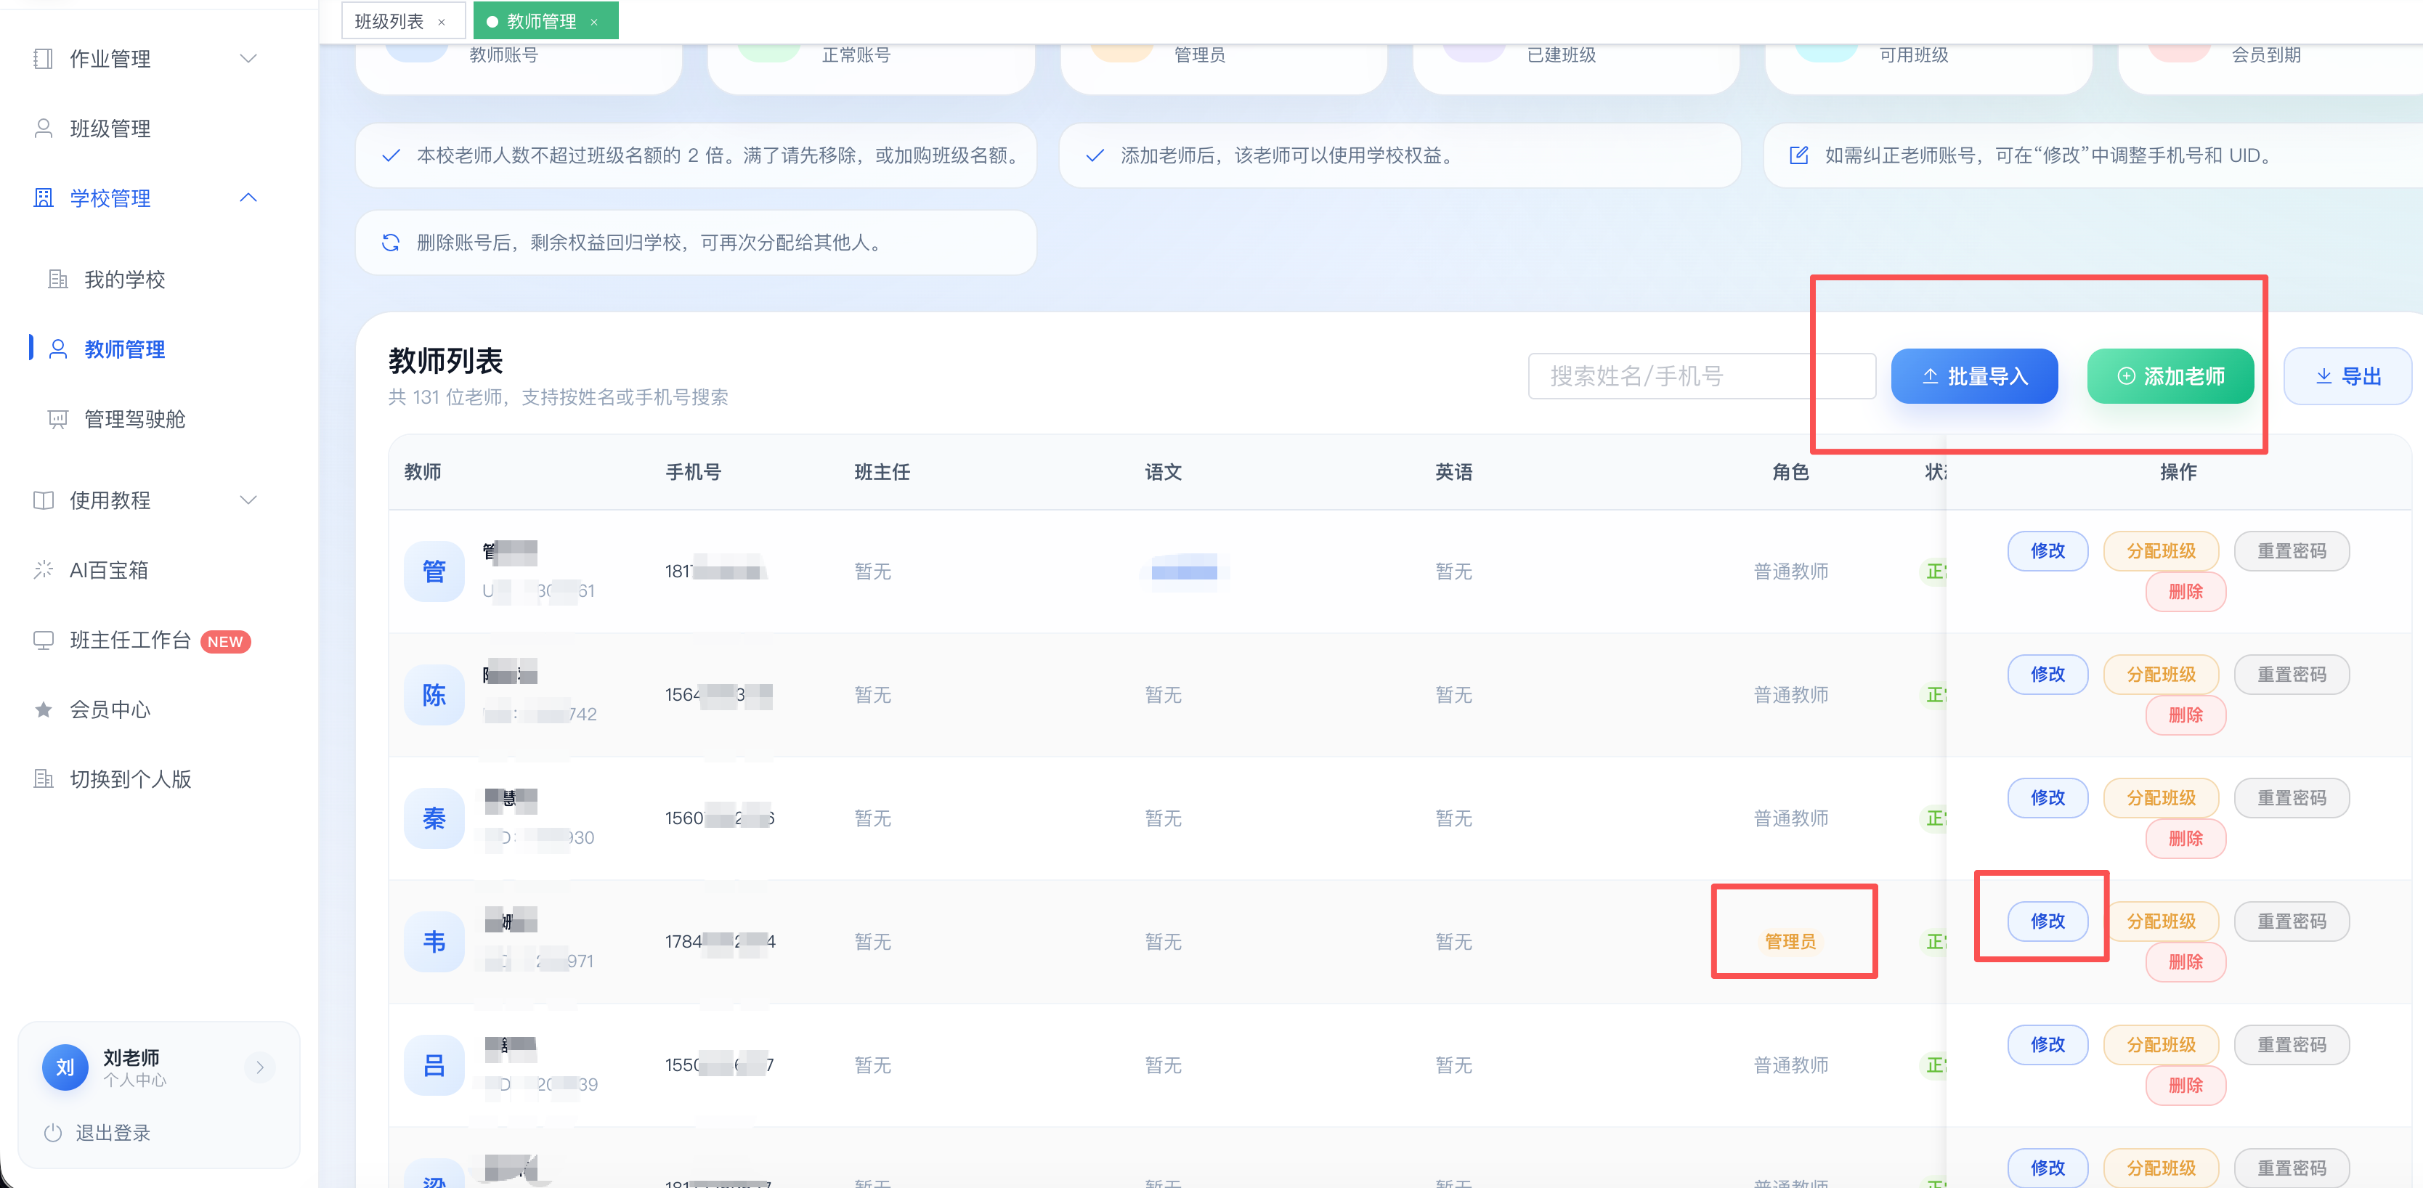Click refresh icon beside 删除账号后 tip

[x=390, y=243]
